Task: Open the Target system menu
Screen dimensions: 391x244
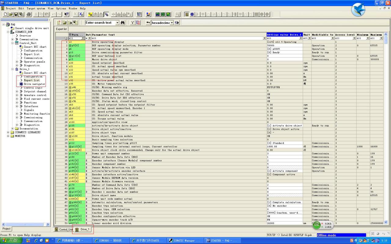Action: point(36,9)
